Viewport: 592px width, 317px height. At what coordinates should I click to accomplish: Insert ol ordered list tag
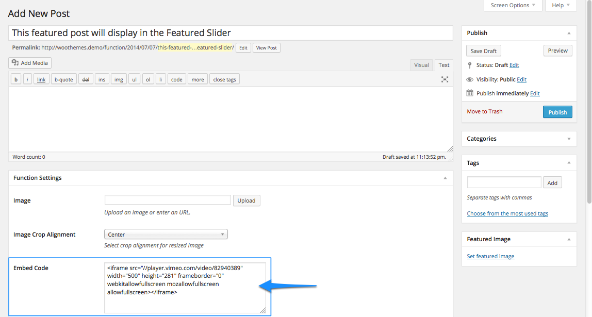[x=148, y=79]
